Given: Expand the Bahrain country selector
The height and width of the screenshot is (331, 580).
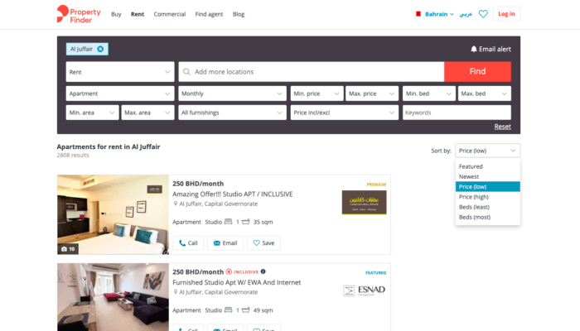Looking at the screenshot, I should tap(439, 14).
